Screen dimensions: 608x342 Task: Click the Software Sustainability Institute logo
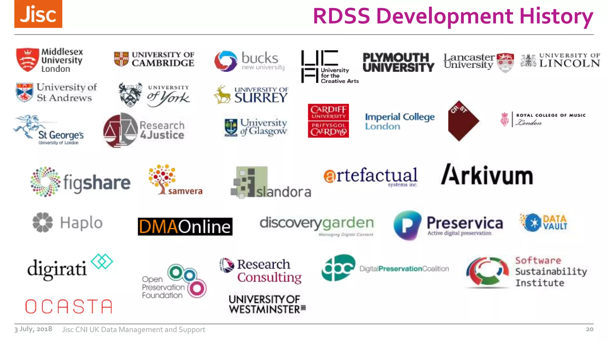[526, 272]
